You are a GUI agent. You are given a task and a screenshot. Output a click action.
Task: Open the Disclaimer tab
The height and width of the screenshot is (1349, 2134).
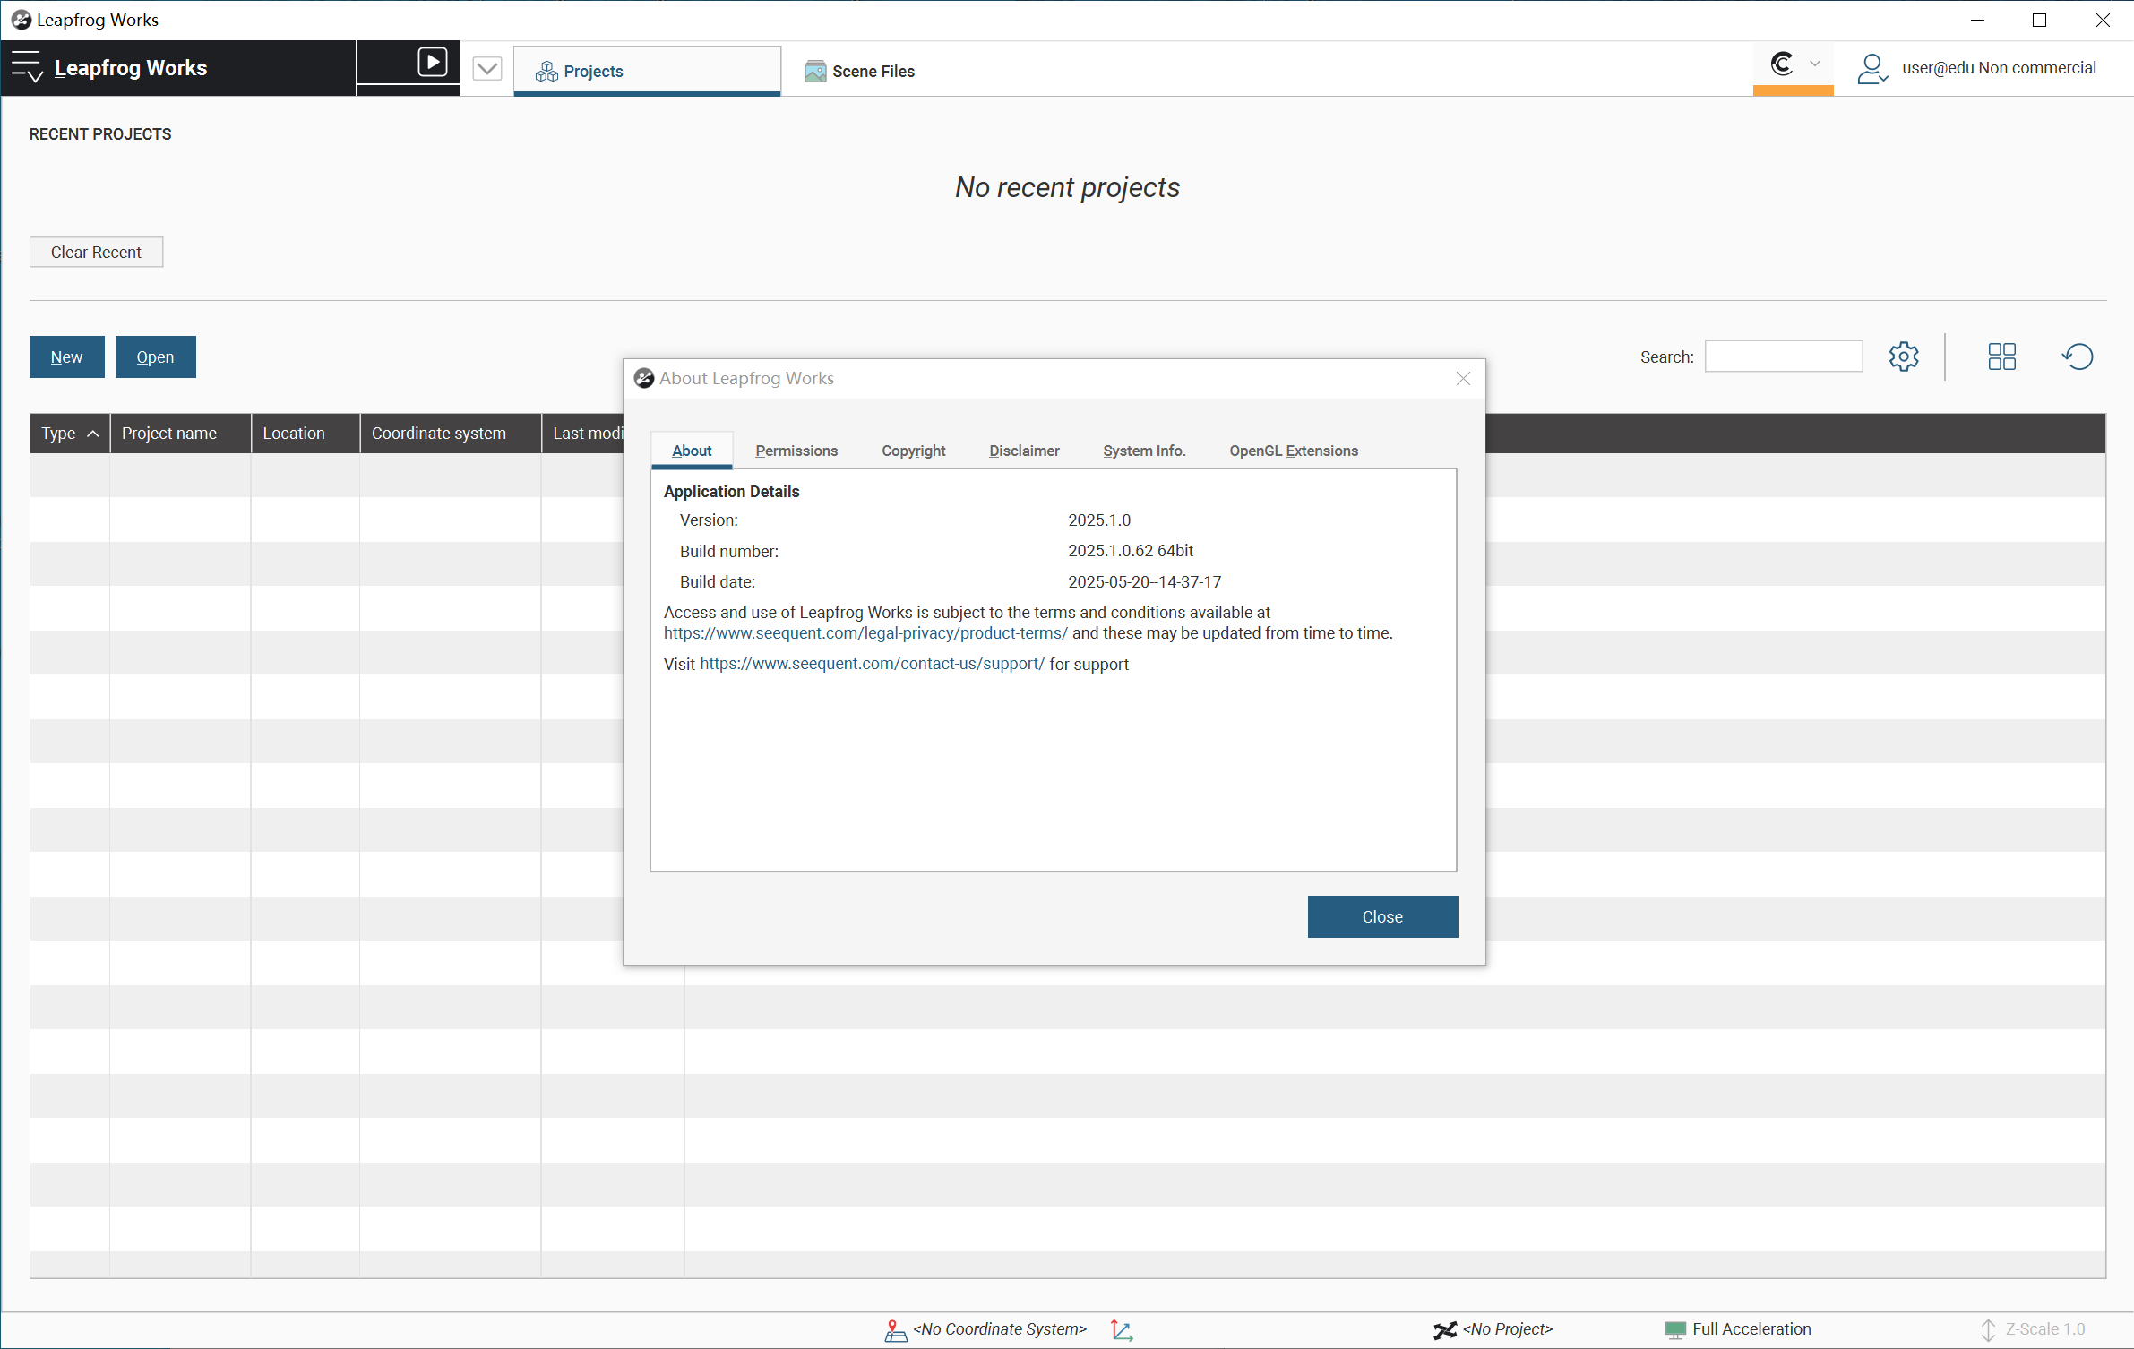(1024, 451)
